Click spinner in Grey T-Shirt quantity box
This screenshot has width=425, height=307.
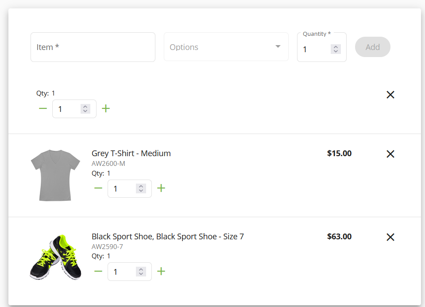click(141, 188)
